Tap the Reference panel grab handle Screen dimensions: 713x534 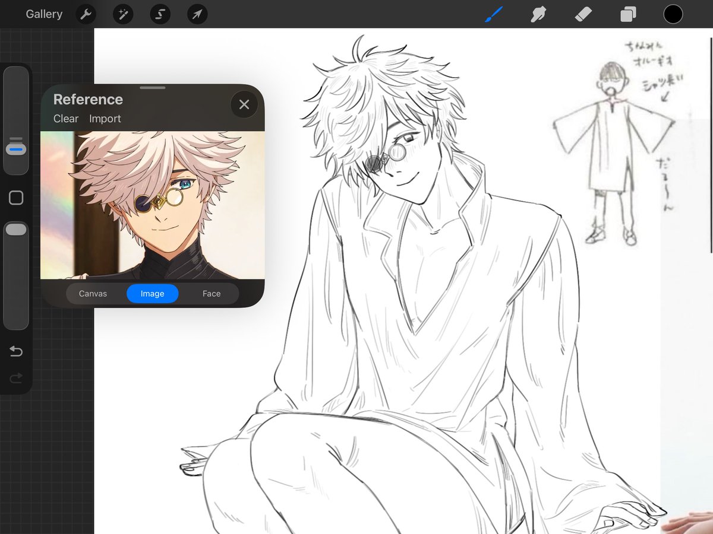(153, 88)
